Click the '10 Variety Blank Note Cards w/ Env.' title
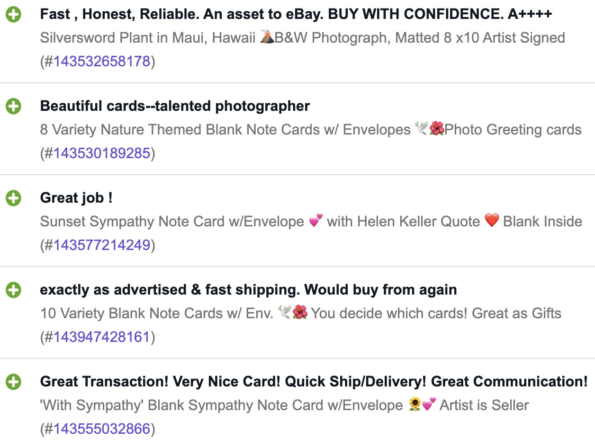The height and width of the screenshot is (448, 595). point(301,314)
